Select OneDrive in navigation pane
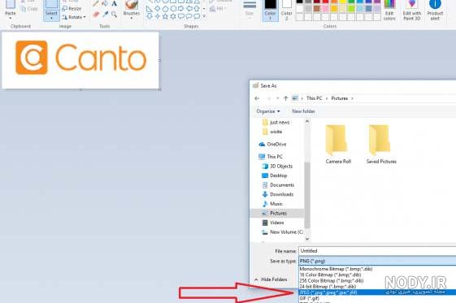The image size is (456, 303). (x=272, y=144)
